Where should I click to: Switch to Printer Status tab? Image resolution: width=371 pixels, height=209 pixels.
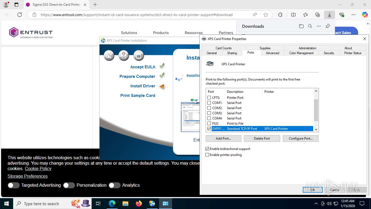click(x=353, y=53)
